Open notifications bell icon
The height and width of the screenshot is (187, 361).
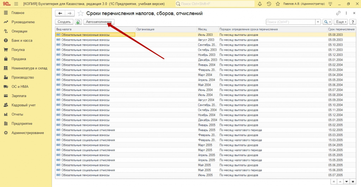[x=260, y=4]
